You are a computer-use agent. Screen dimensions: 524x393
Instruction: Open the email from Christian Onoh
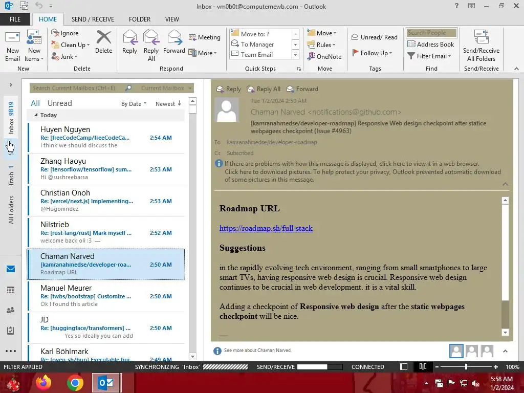tap(106, 201)
